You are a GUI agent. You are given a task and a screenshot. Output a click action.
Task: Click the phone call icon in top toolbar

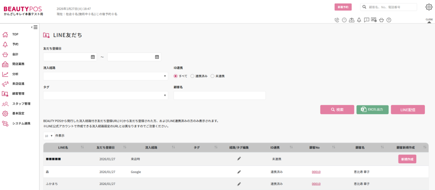[x=337, y=20]
